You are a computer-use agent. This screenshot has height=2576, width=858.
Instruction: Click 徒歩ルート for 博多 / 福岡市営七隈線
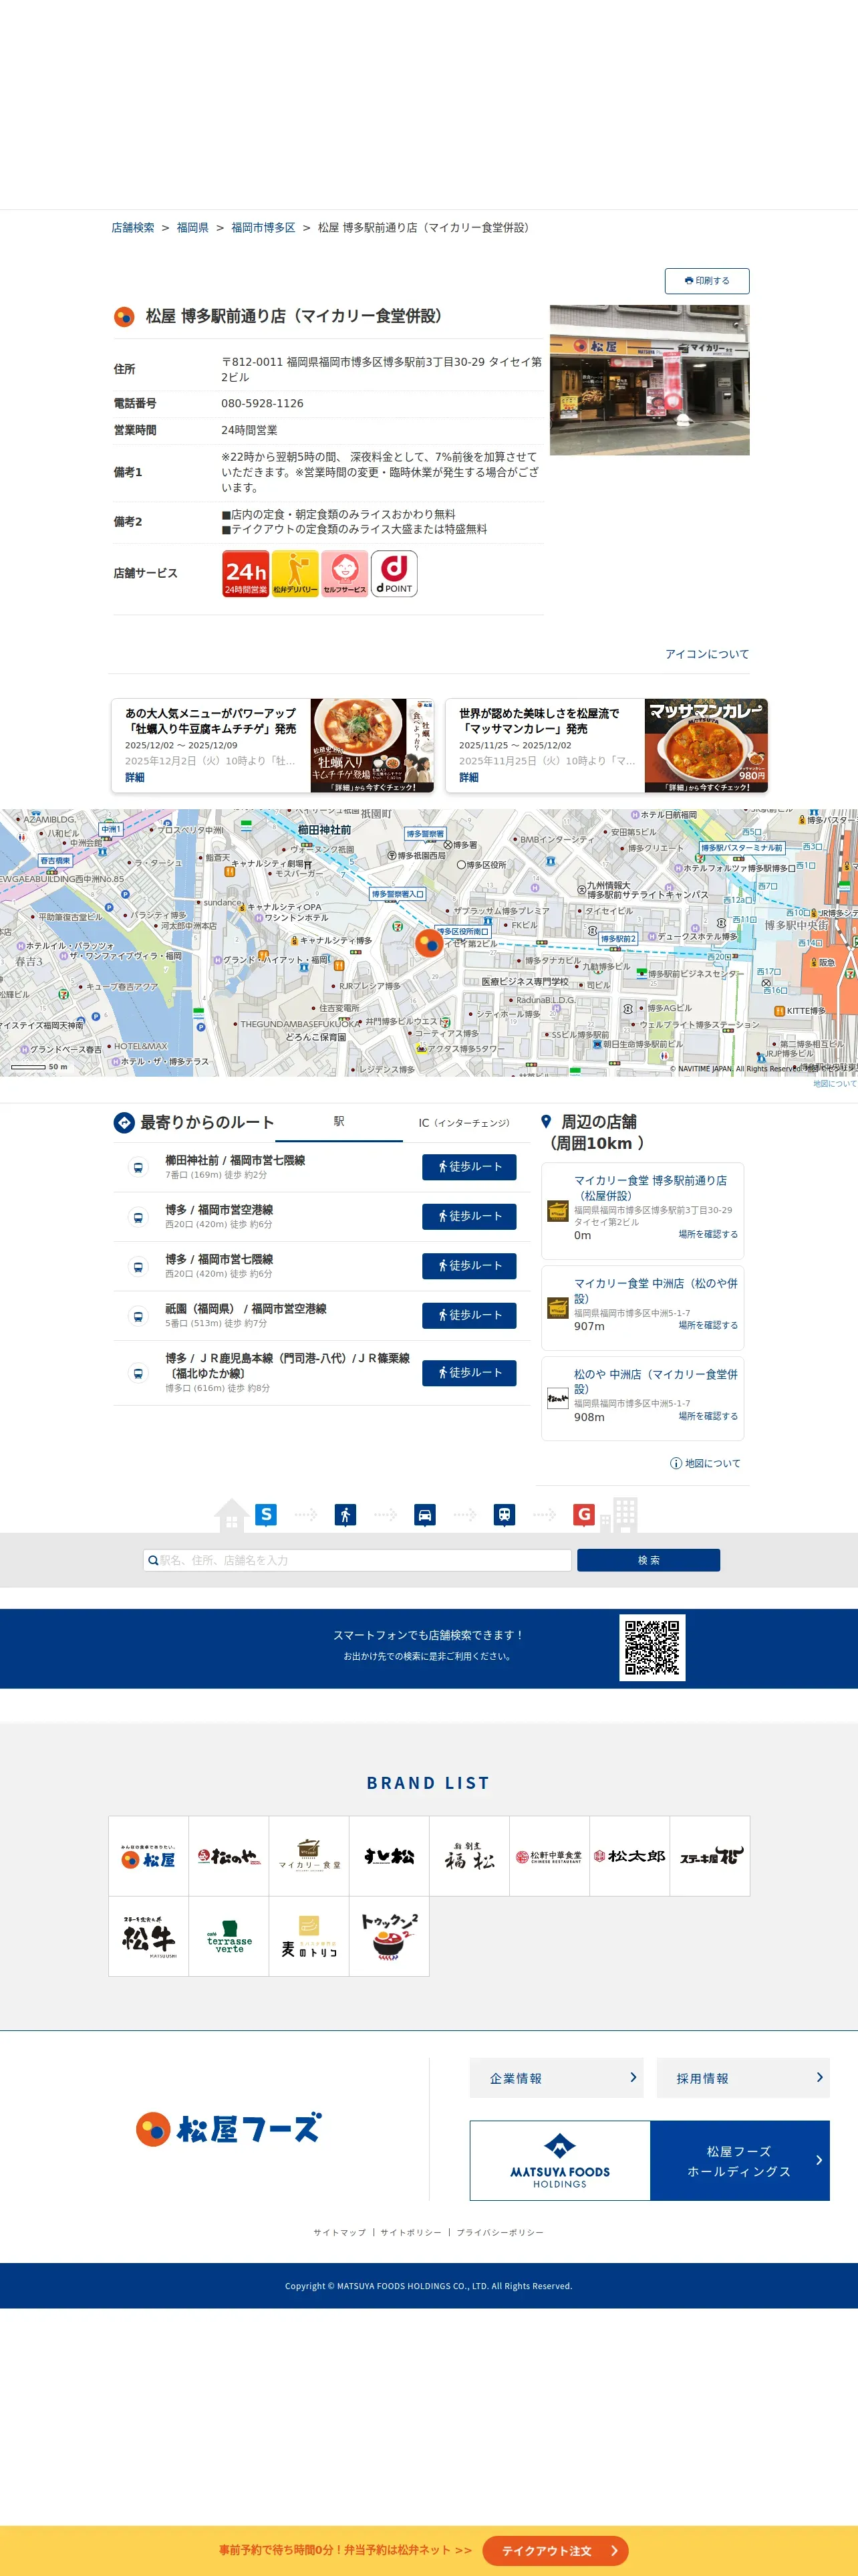(x=470, y=1266)
